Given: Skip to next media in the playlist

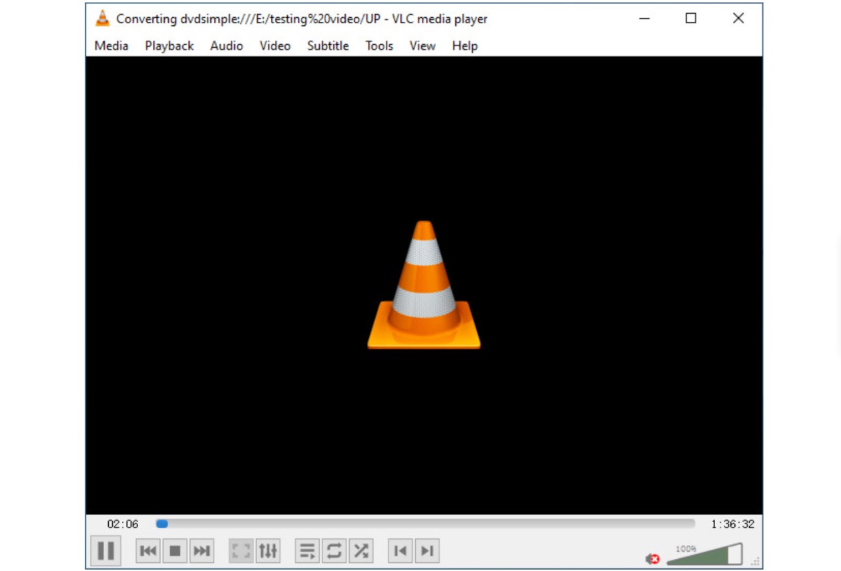Looking at the screenshot, I should tap(201, 551).
